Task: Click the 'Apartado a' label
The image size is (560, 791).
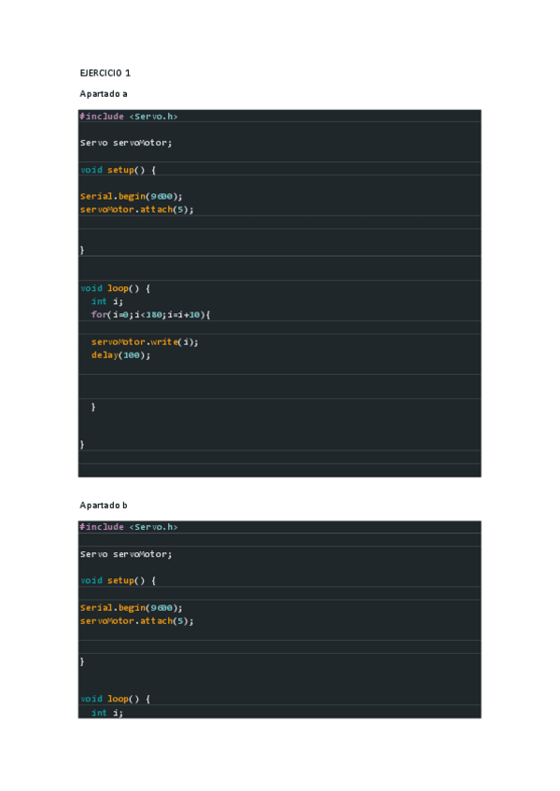Action: click(104, 94)
